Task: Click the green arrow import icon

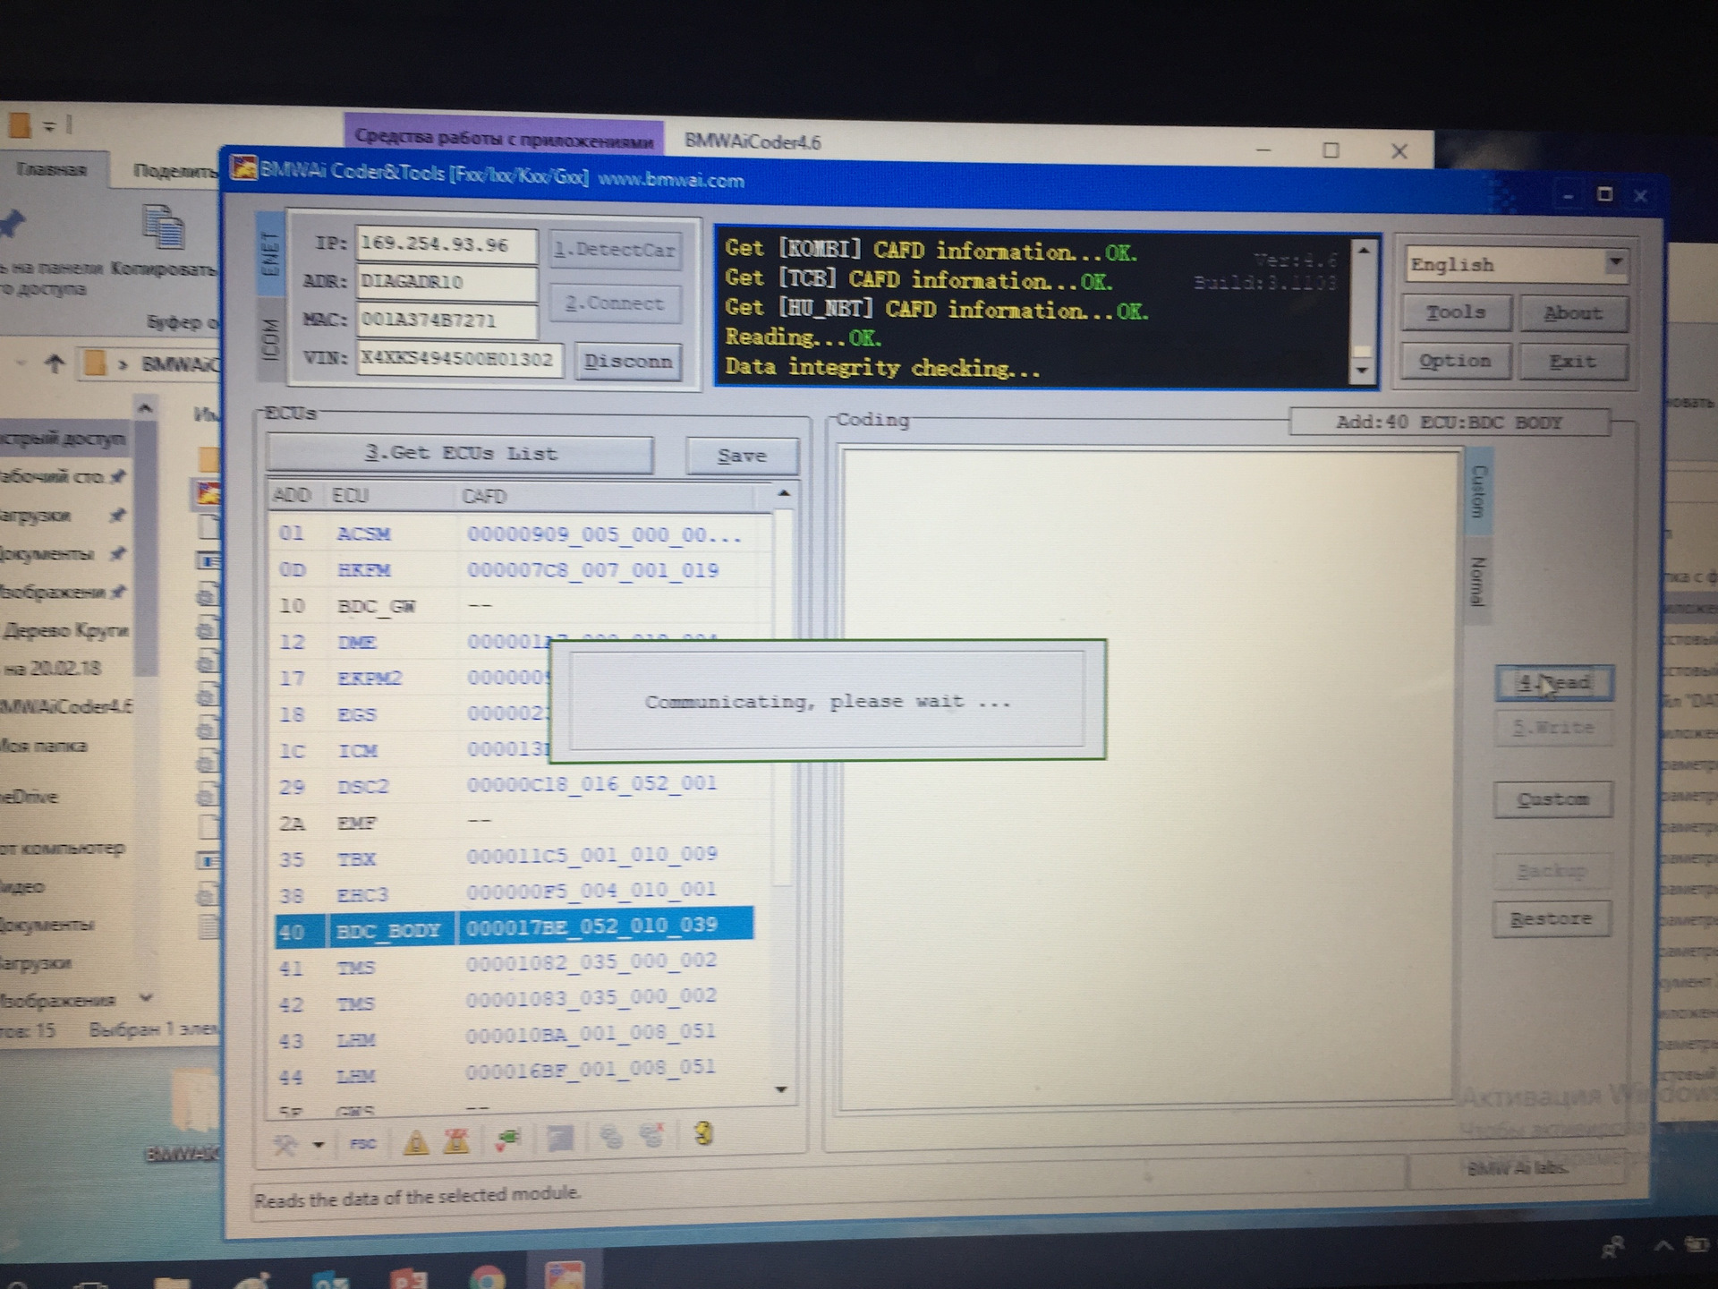Action: click(508, 1139)
